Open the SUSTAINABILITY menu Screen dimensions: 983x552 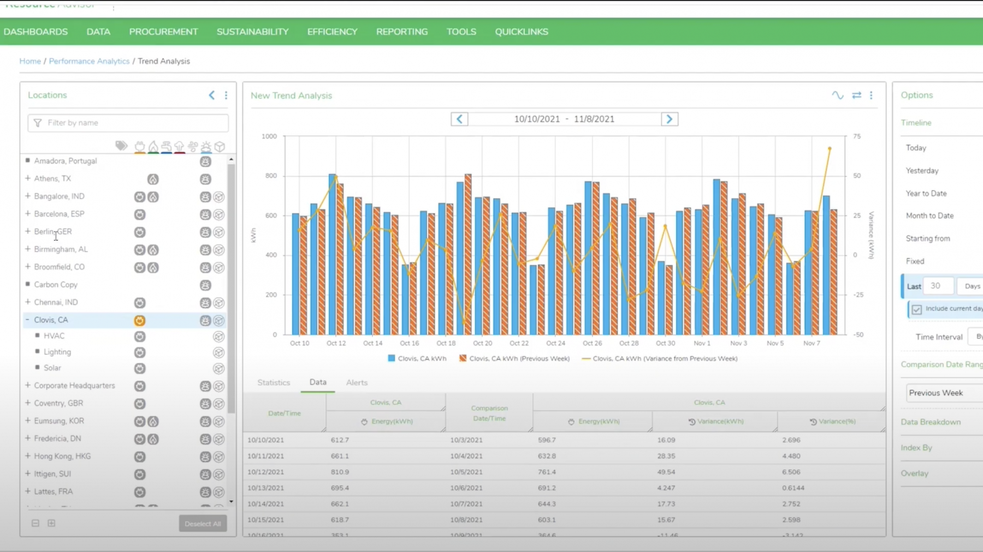tap(252, 32)
